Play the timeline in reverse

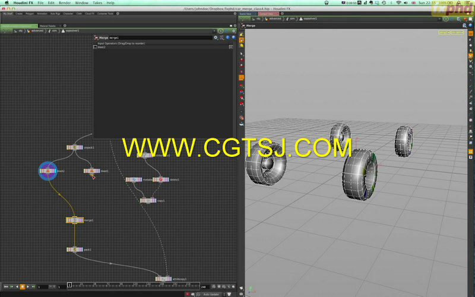17,286
